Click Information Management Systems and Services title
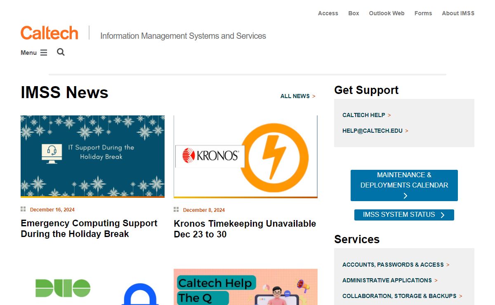 [x=183, y=36]
